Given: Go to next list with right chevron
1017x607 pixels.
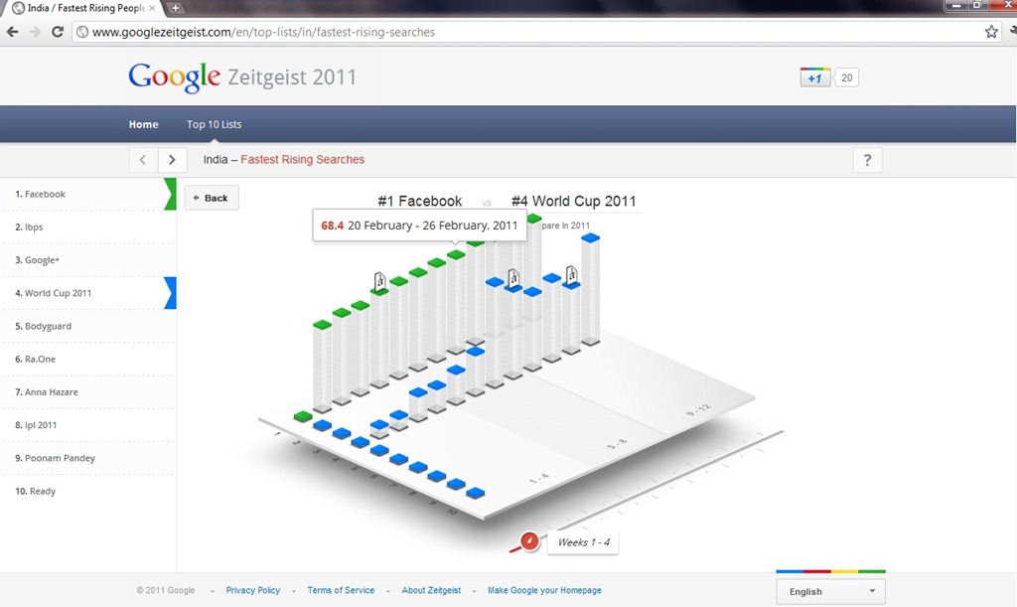Looking at the screenshot, I should click(x=172, y=160).
